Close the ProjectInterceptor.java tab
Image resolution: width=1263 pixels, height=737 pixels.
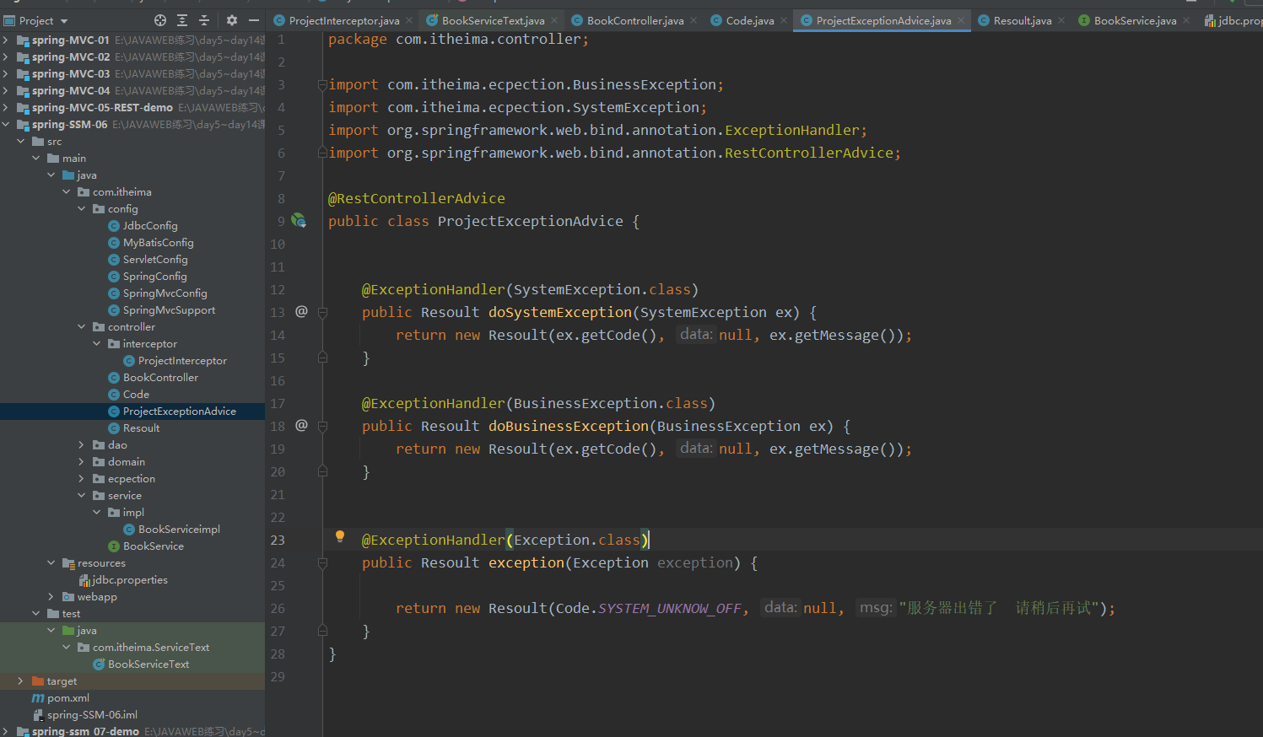tap(410, 20)
